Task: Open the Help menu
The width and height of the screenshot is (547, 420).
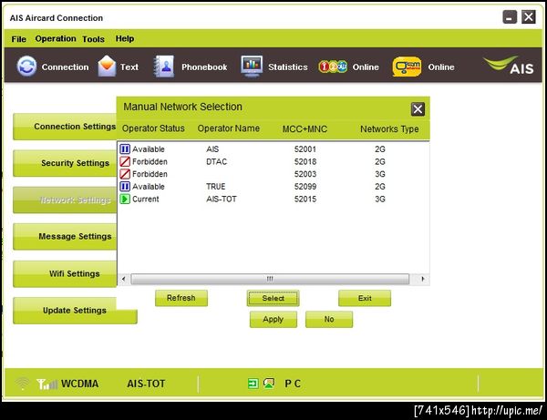Action: point(125,38)
